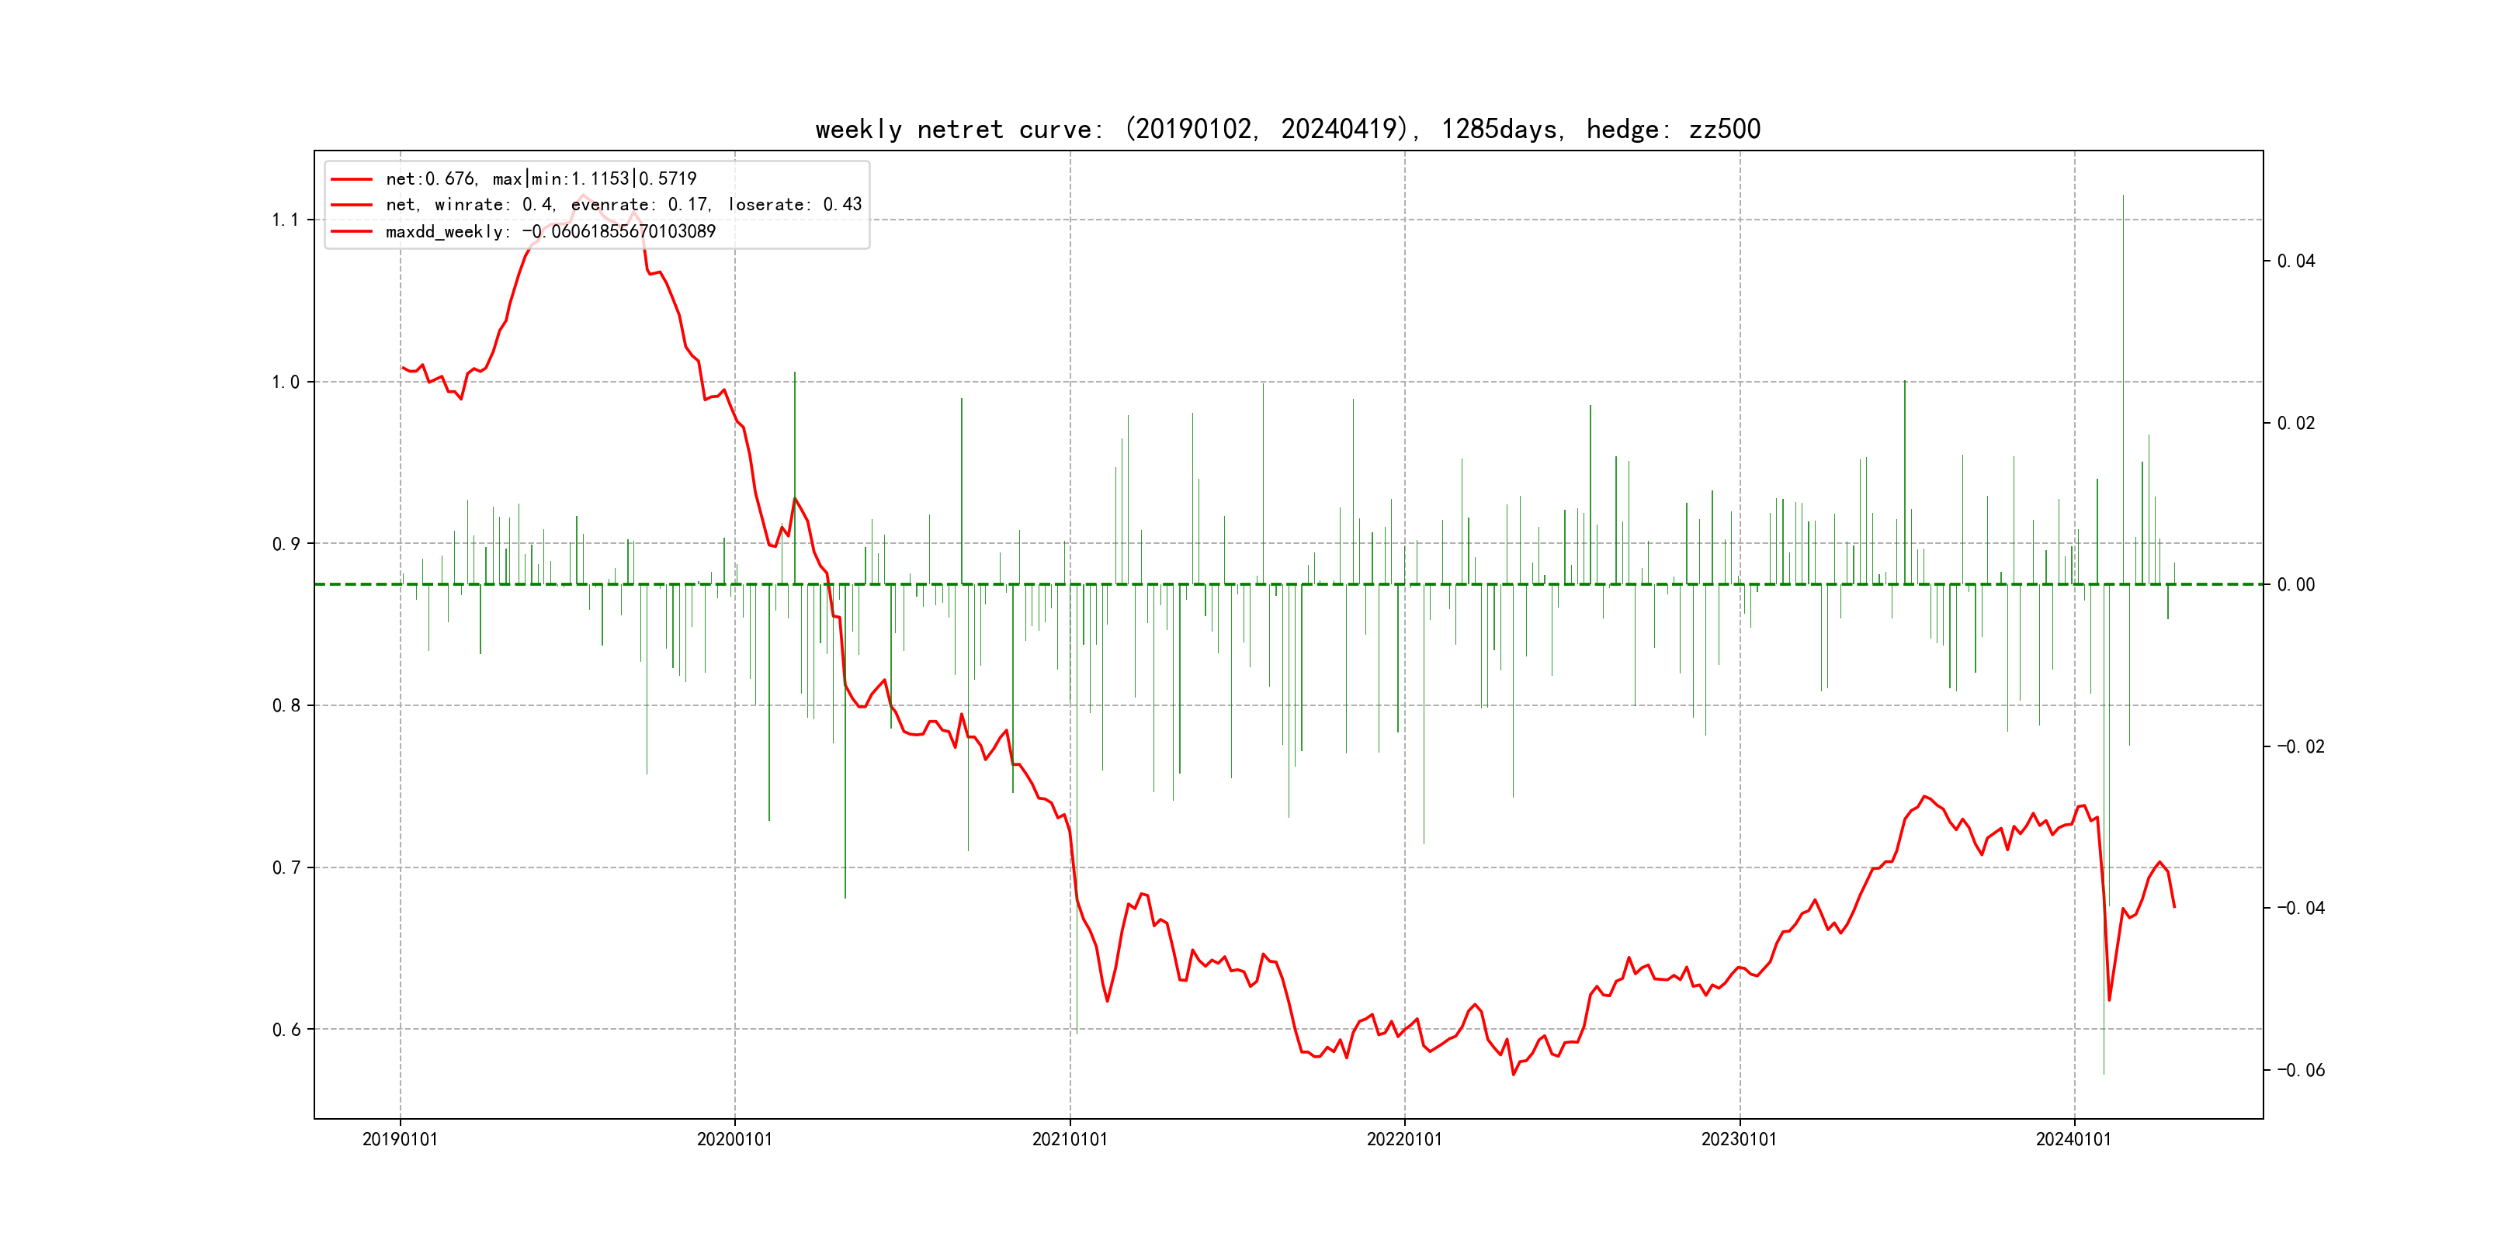
Task: Click the 20240101 x-axis label
Action: [2073, 1139]
